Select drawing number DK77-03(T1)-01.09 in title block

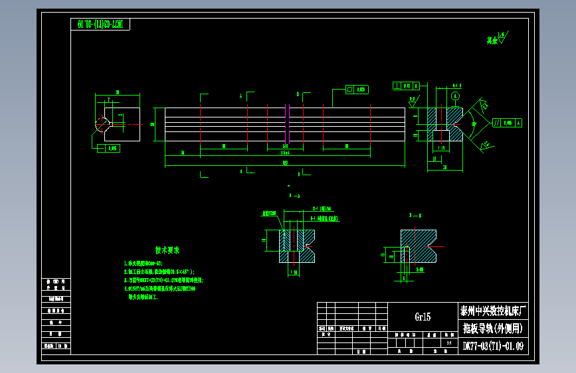(493, 346)
